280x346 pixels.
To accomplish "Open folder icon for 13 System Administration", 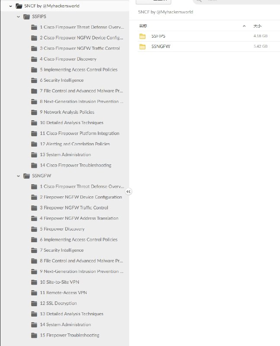I will [34, 155].
